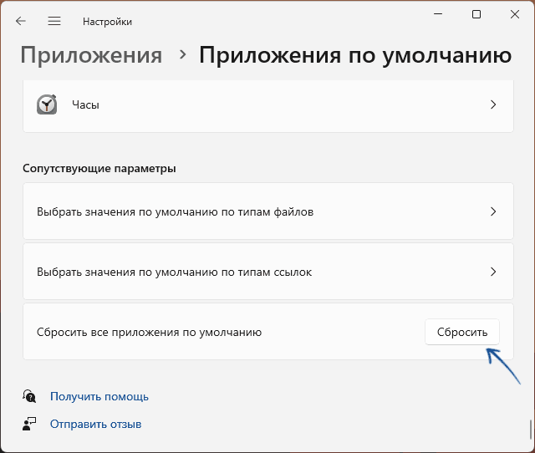Open the hamburger navigation menu

point(54,21)
